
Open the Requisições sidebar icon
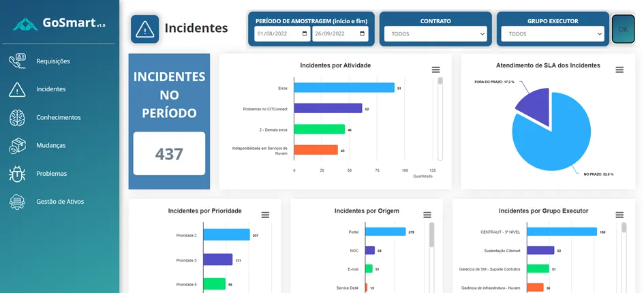pos(17,61)
